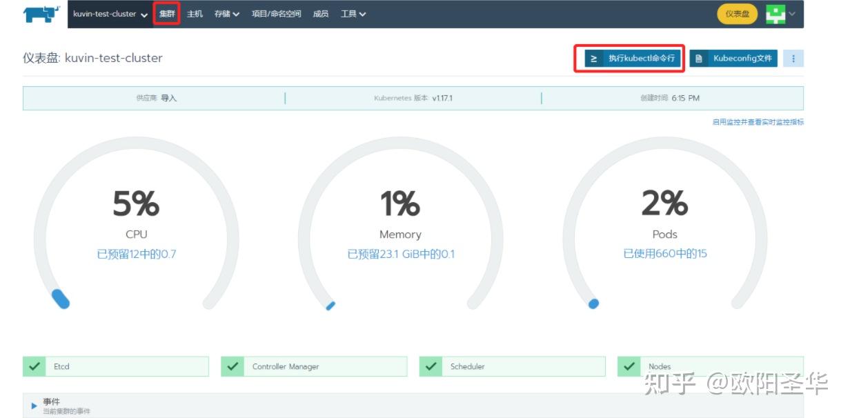Click the CPU gauge blue indicator

click(x=61, y=299)
